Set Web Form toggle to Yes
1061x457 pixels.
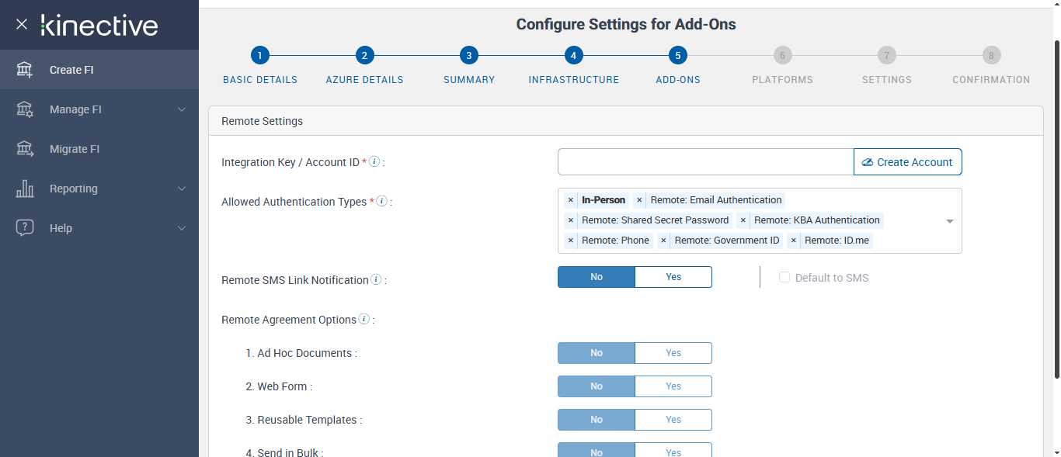[673, 386]
